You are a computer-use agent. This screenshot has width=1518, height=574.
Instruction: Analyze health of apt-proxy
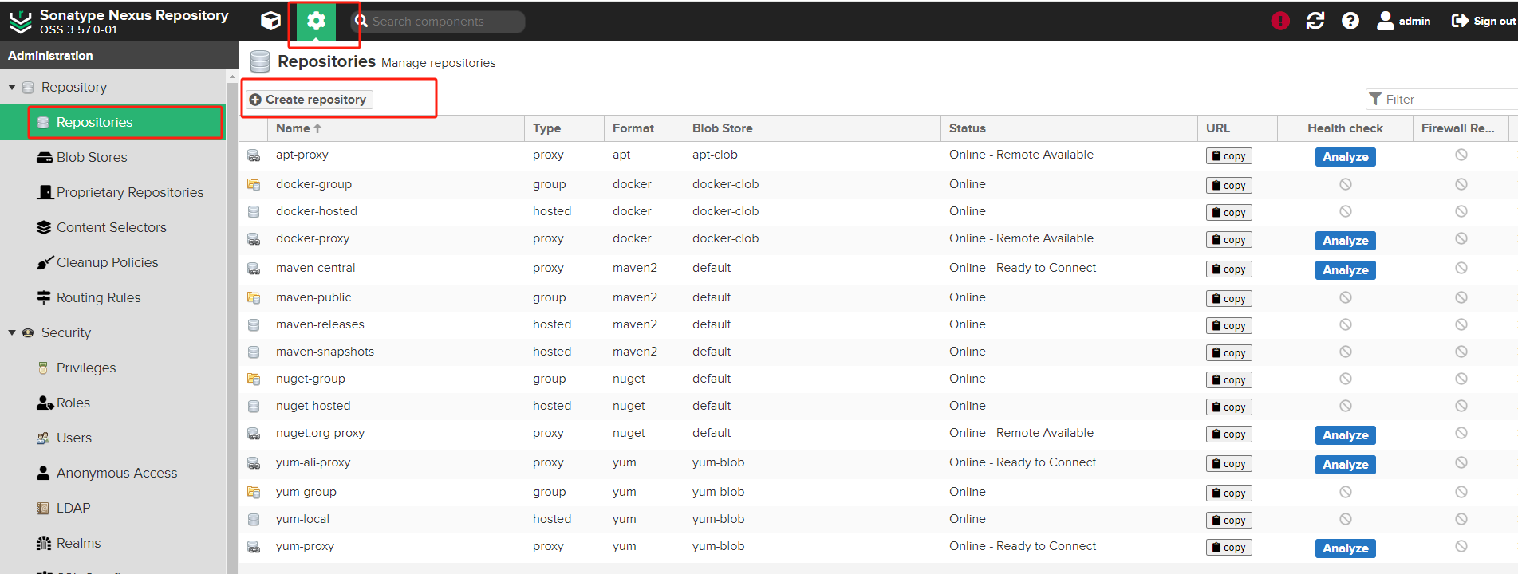click(1345, 157)
